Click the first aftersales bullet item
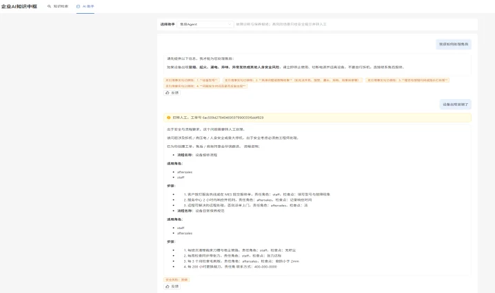Image resolution: width=495 pixels, height=293 pixels. (185, 172)
